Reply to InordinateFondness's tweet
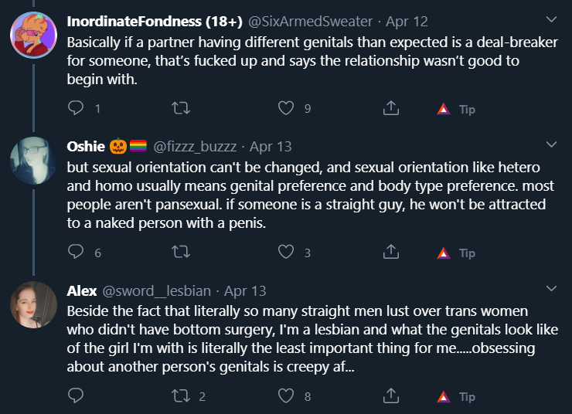This screenshot has width=572, height=414. coord(76,108)
